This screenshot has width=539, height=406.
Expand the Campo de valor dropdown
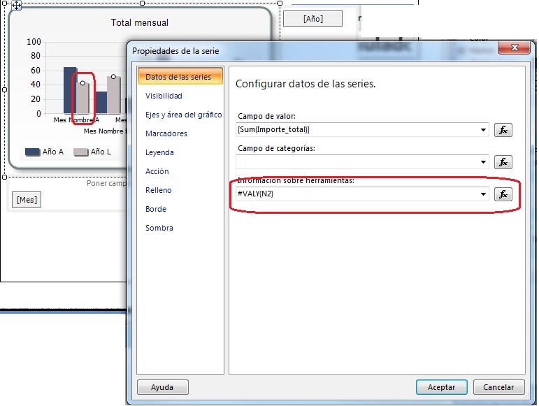pos(483,130)
